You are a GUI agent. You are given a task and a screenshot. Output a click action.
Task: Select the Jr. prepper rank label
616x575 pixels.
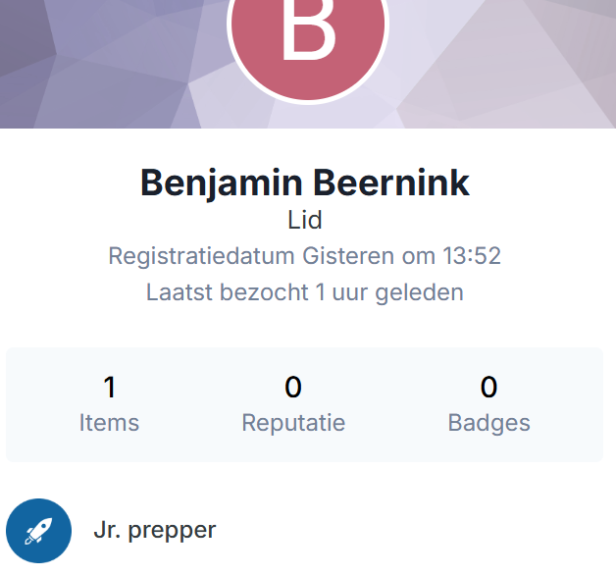[x=155, y=530]
